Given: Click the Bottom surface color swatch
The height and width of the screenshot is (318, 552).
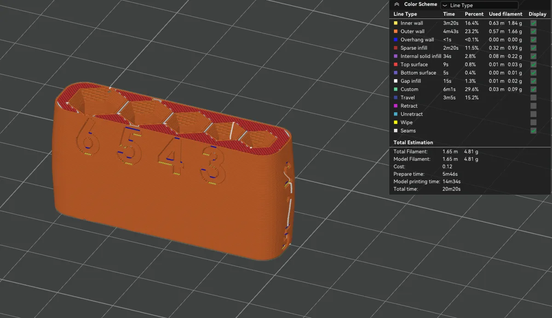Looking at the screenshot, I should click(x=396, y=73).
